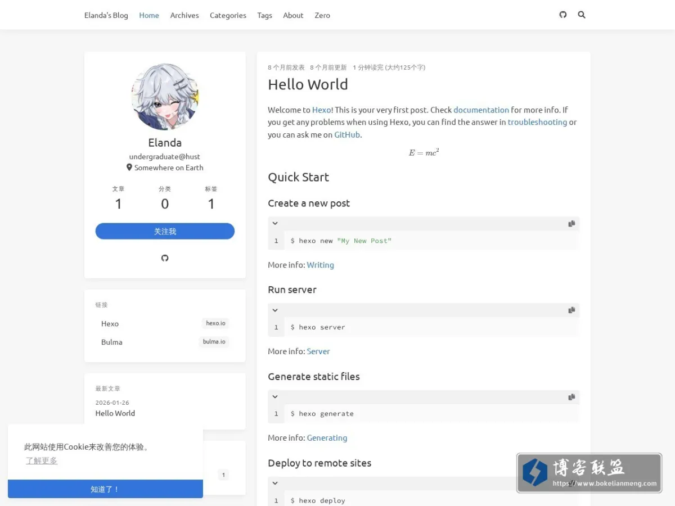Open the 了解更多 cookie link

(x=42, y=460)
